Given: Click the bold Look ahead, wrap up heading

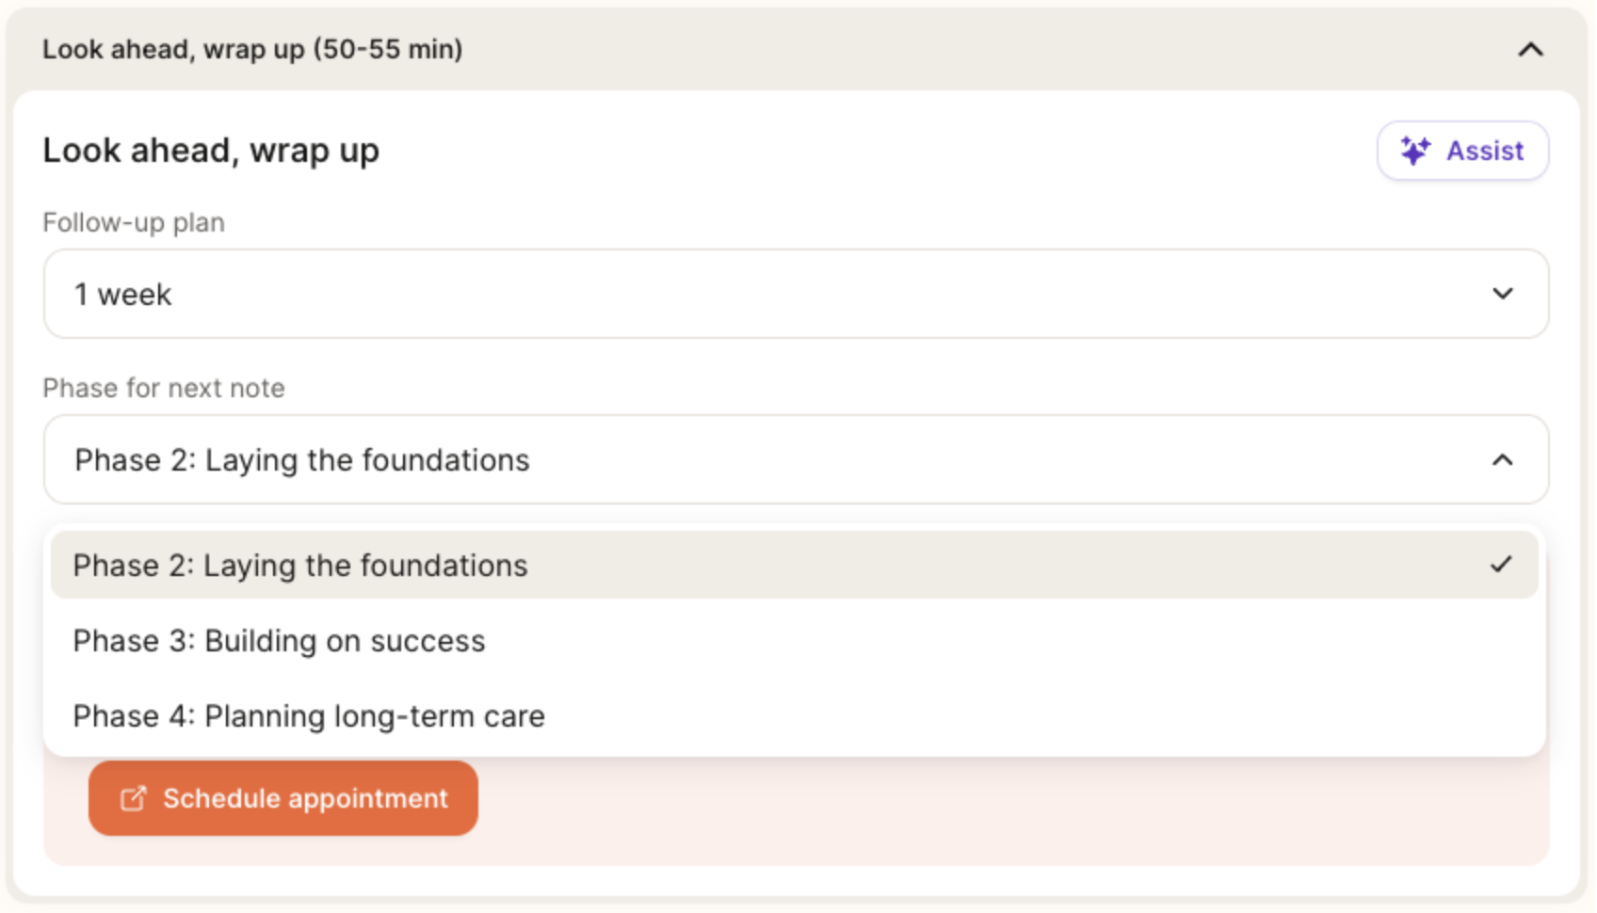Looking at the screenshot, I should 211,151.
